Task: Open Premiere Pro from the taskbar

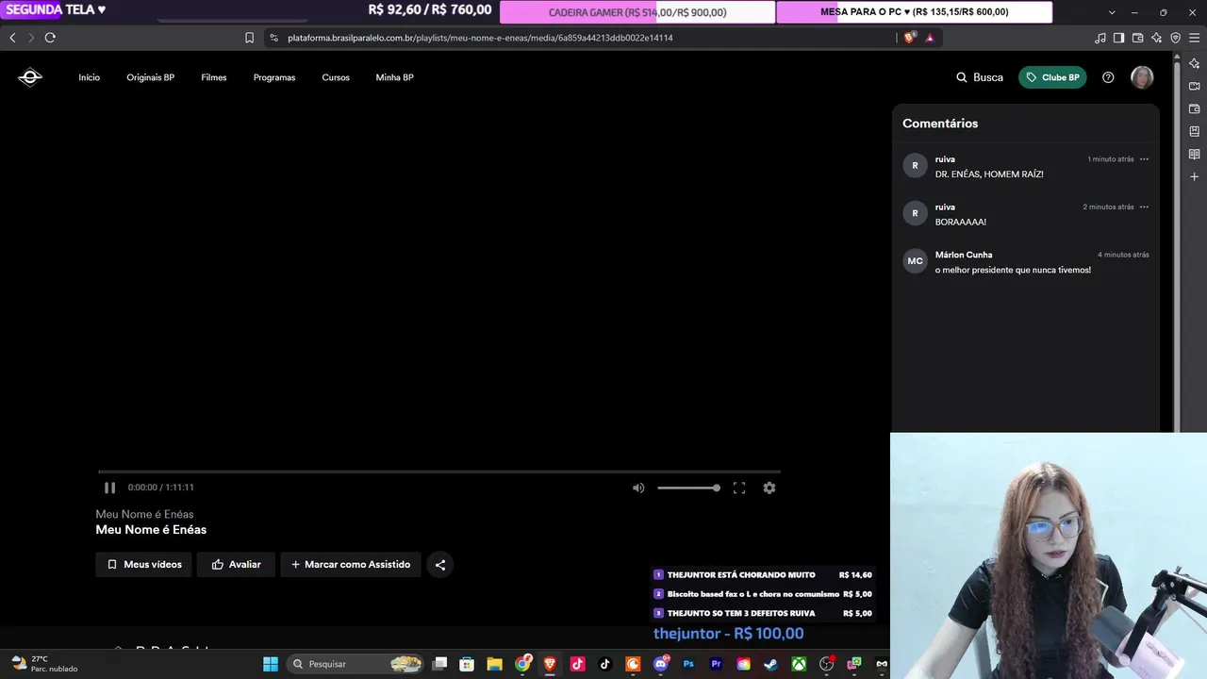Action: (x=716, y=664)
